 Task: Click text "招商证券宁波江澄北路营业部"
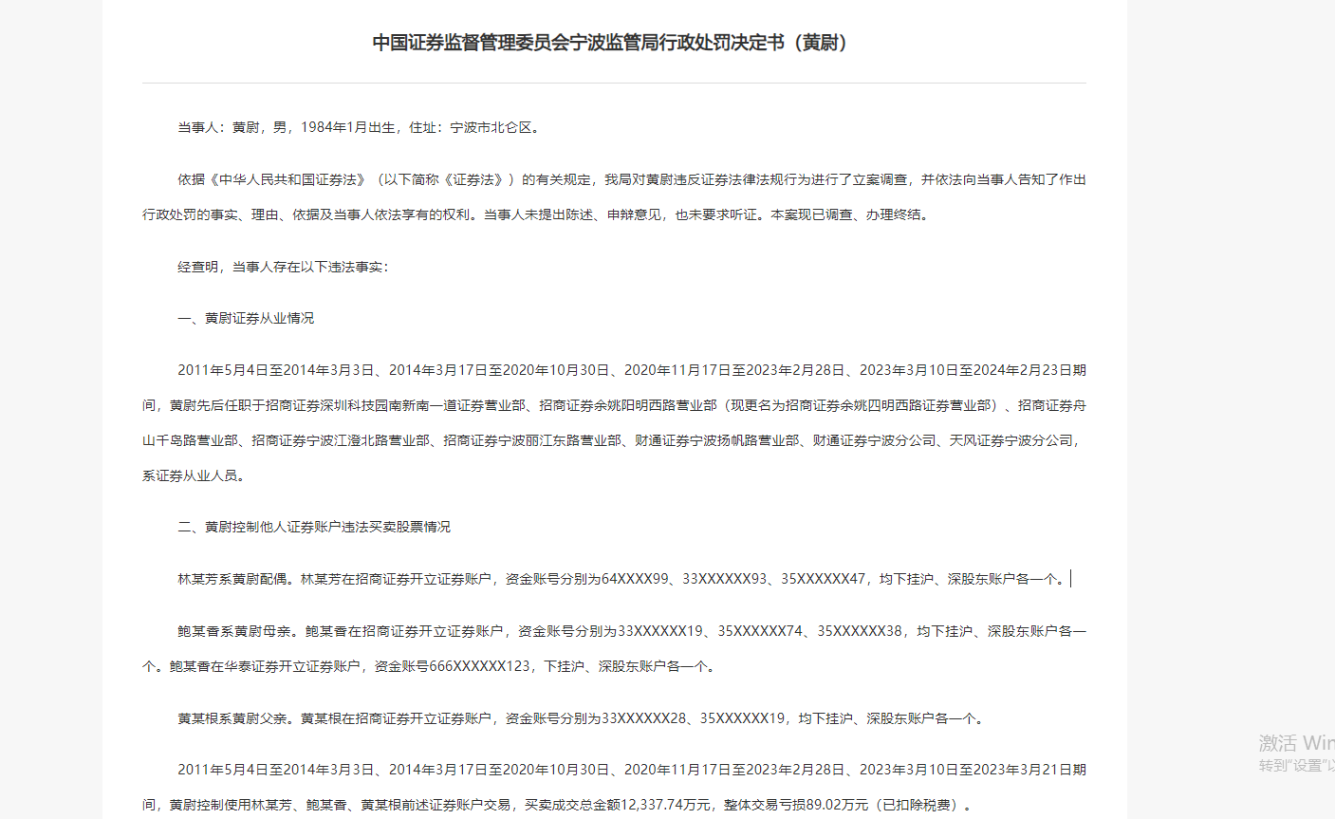341,440
